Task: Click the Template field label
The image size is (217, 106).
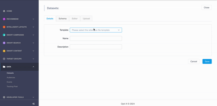Action: pyautogui.click(x=64, y=30)
